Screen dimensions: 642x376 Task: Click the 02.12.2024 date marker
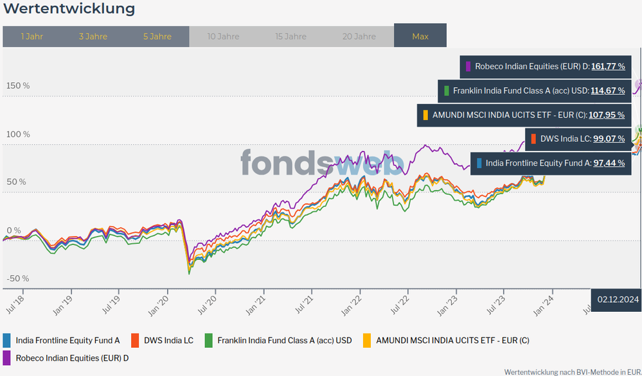[617, 299]
